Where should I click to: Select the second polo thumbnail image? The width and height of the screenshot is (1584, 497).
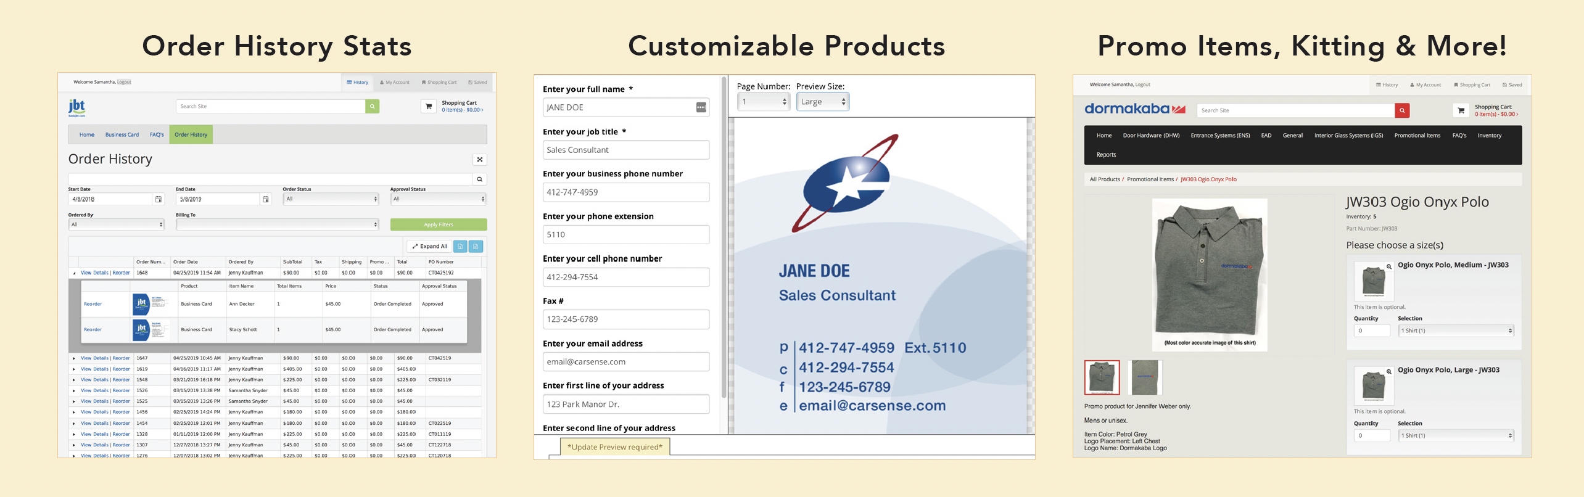tap(1145, 377)
